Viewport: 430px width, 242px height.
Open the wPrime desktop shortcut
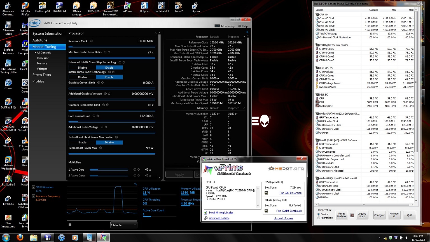tap(128, 8)
